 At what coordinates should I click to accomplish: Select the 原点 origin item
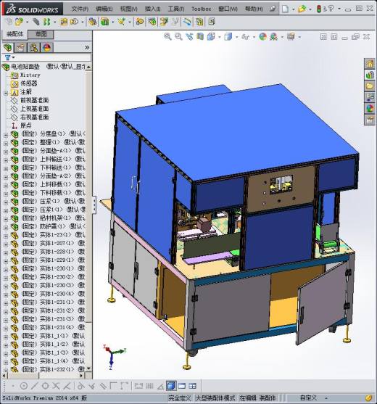(26, 125)
